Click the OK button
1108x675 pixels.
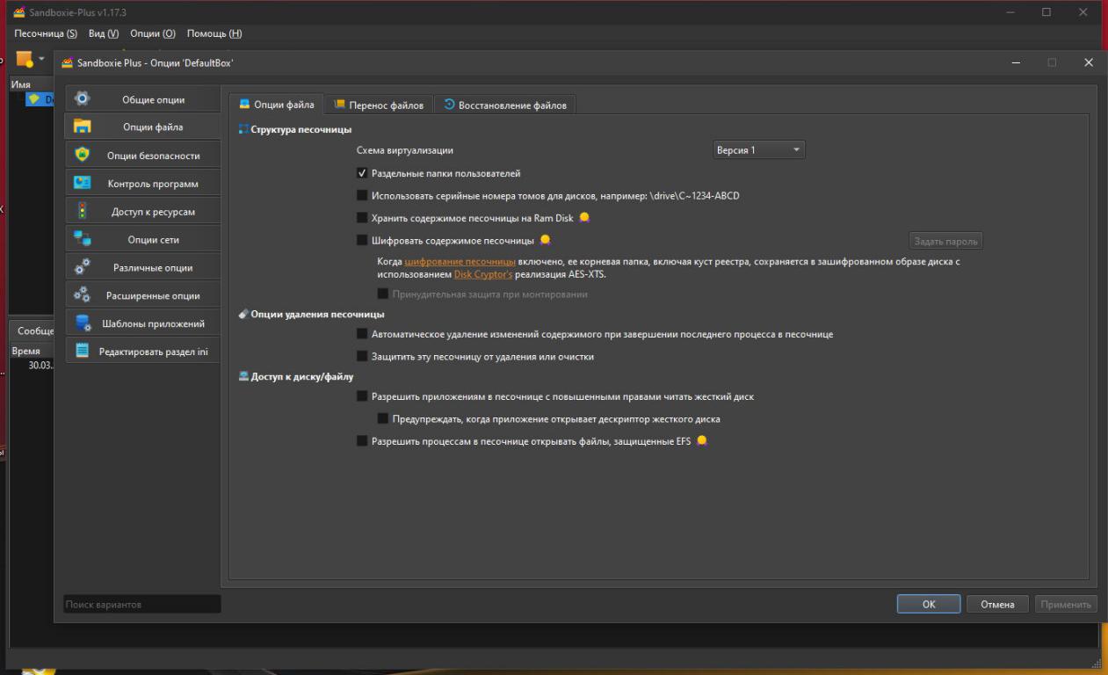coord(928,604)
